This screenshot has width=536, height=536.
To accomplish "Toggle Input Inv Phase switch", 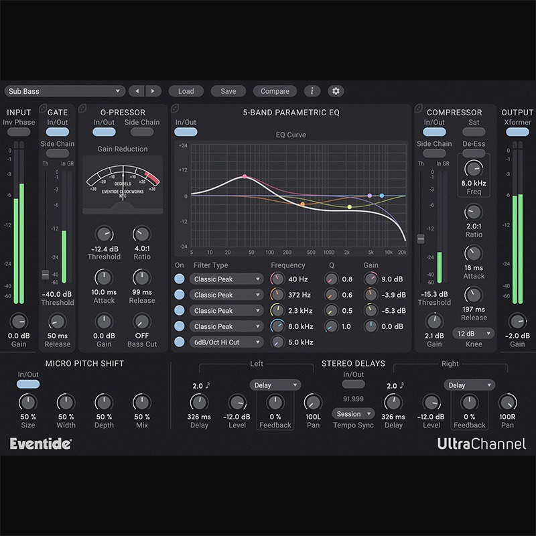I will [19, 132].
